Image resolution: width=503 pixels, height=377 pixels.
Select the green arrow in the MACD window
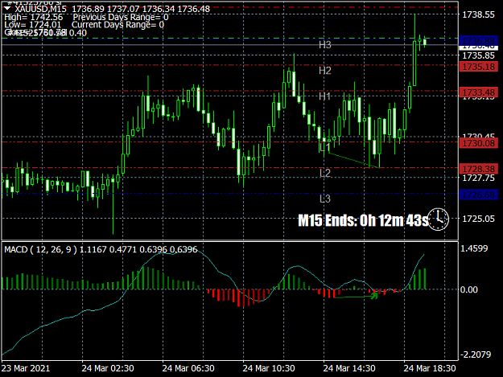356,297
